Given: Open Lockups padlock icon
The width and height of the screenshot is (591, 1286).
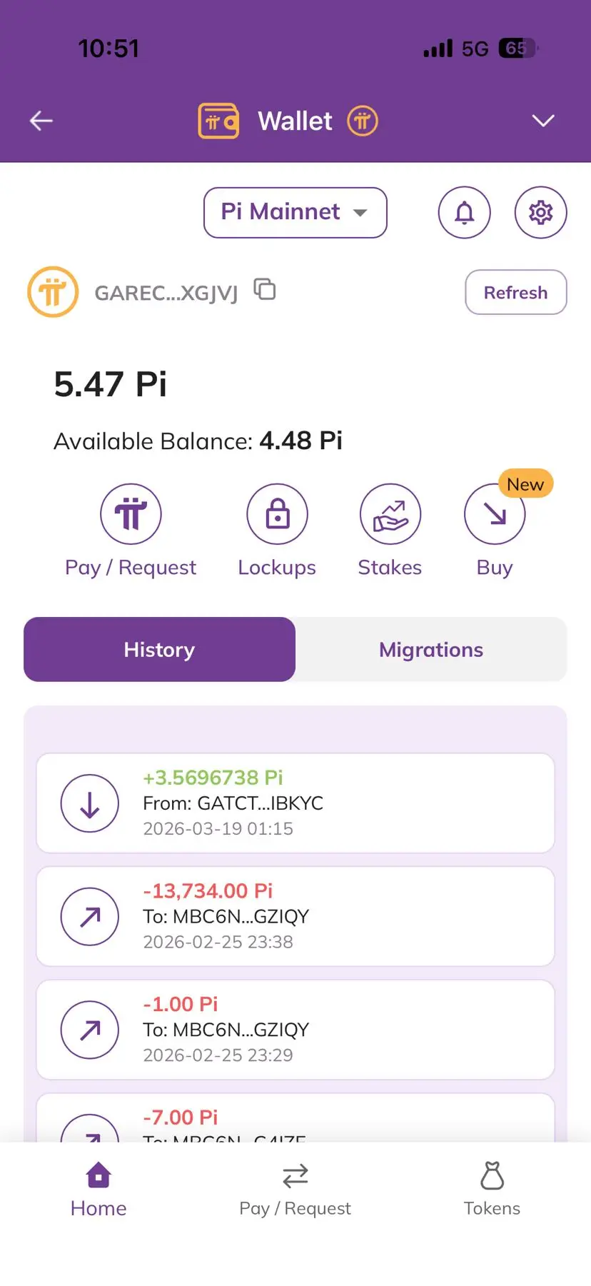Looking at the screenshot, I should [277, 514].
